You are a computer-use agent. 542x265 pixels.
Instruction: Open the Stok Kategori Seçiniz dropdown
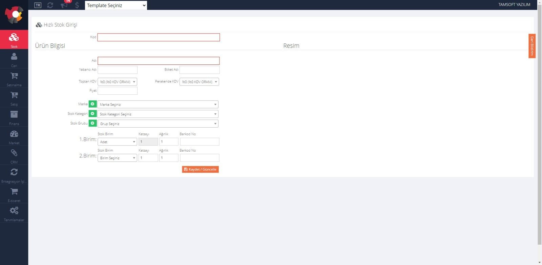coord(158,114)
